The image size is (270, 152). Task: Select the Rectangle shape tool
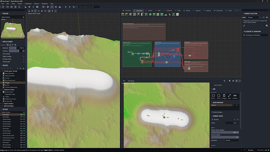click(x=213, y=96)
